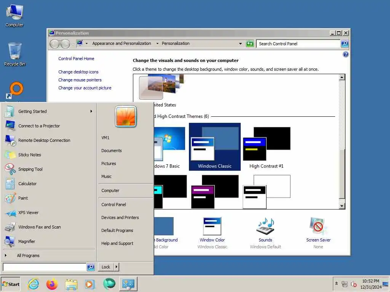Click the theme list scroll up arrow

click(342, 78)
